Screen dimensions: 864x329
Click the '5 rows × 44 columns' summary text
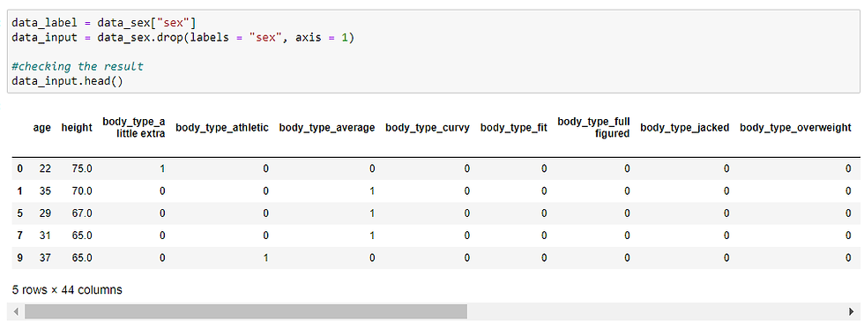tap(67, 290)
